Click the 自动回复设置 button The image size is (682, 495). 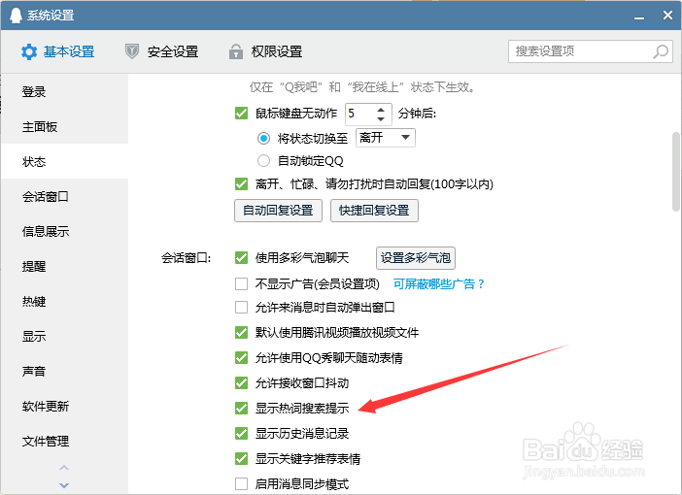coord(278,211)
